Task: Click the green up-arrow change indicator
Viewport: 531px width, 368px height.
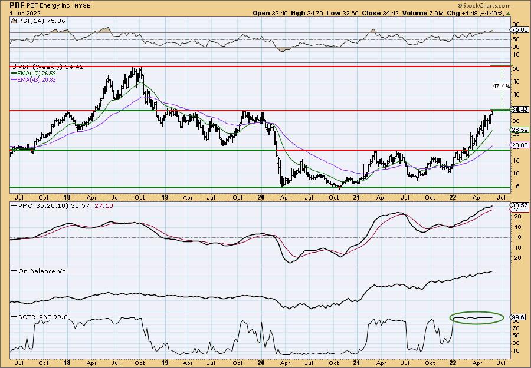Action: click(508, 13)
